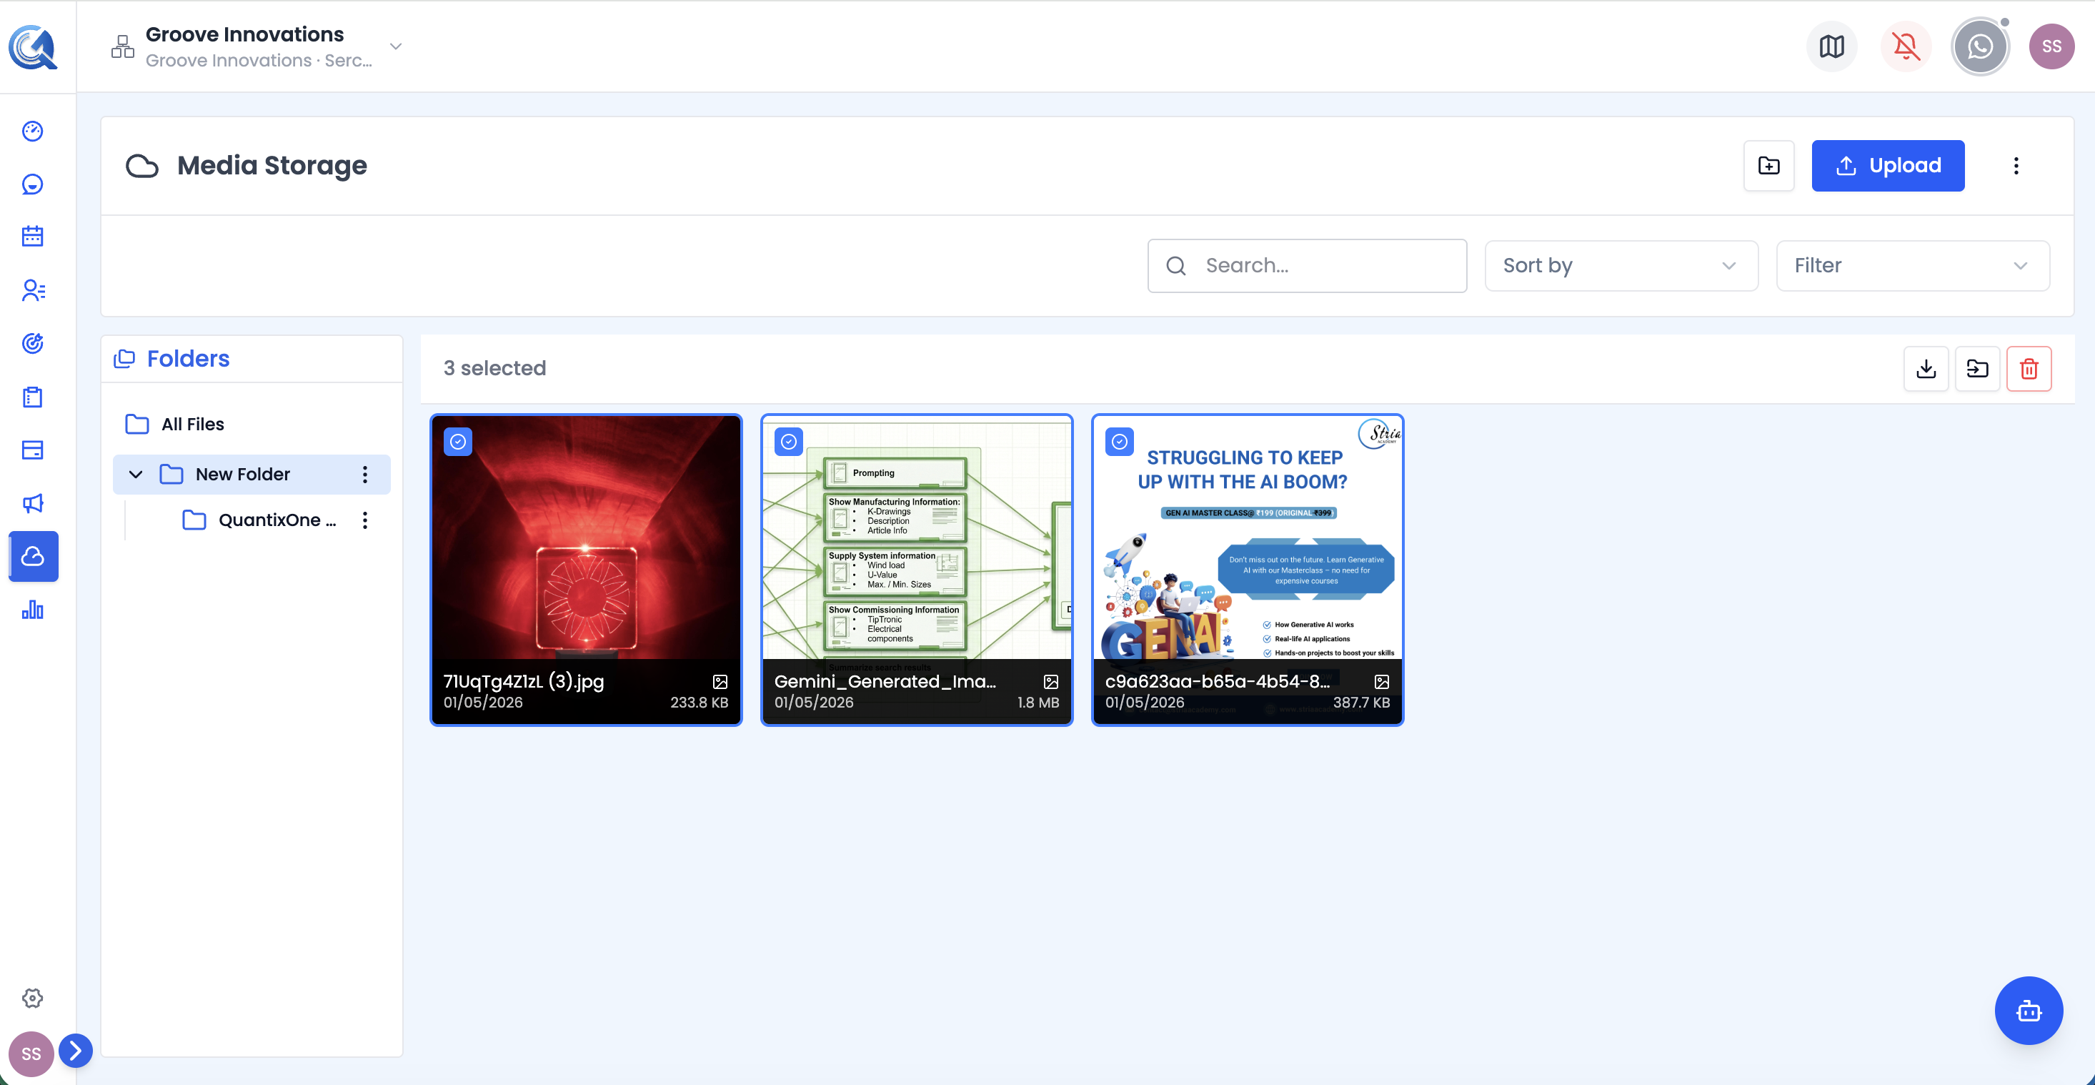The image size is (2095, 1085).
Task: Click the organization icon beside Groove Innovations
Action: (x=123, y=46)
